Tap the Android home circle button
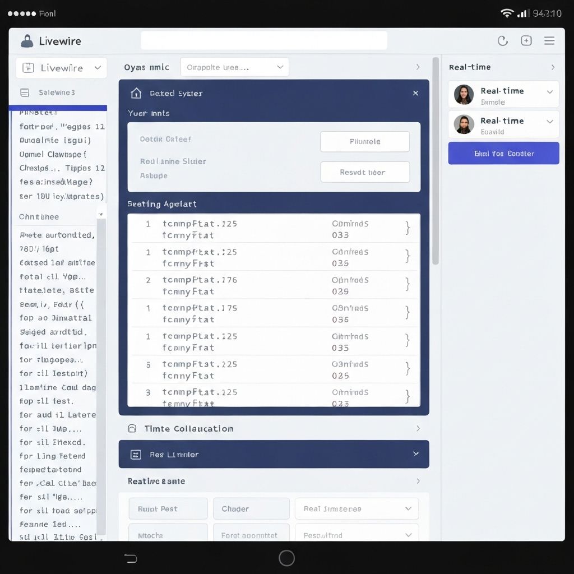 tap(286, 558)
